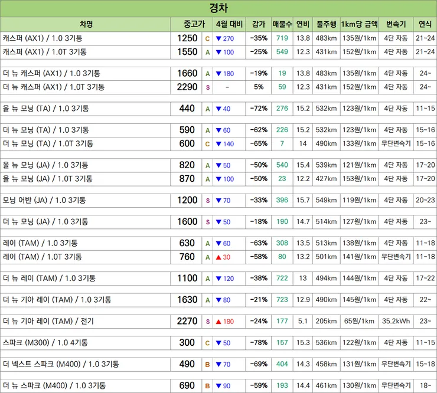The height and width of the screenshot is (393, 437).
Task: Select 올 뉴 모닝 (JA) / 1.0T 3기통
Action: (x=48, y=179)
